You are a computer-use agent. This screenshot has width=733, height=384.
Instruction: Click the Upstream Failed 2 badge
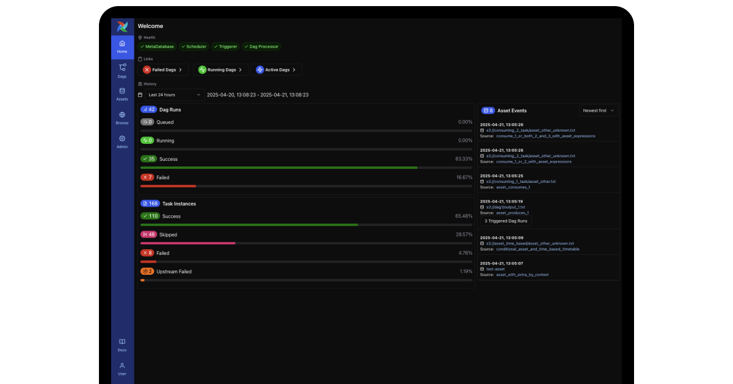tap(147, 271)
